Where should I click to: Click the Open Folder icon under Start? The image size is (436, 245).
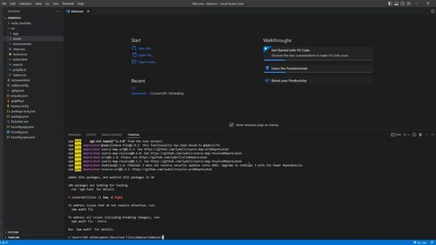pos(134,62)
